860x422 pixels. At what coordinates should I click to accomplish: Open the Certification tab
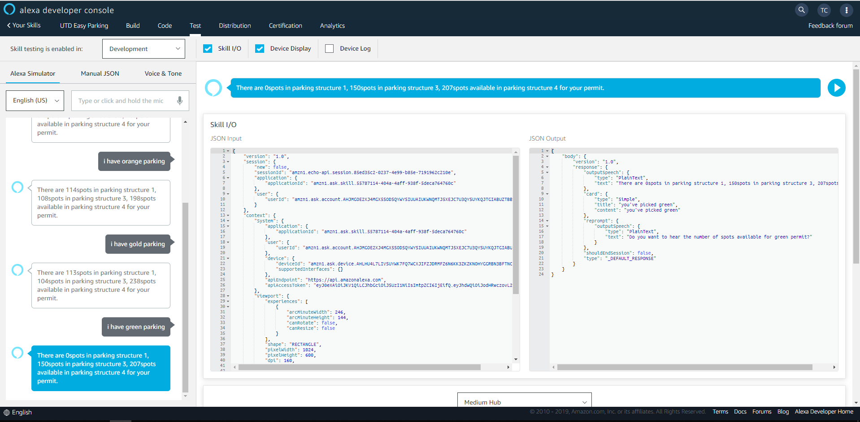pyautogui.click(x=286, y=26)
